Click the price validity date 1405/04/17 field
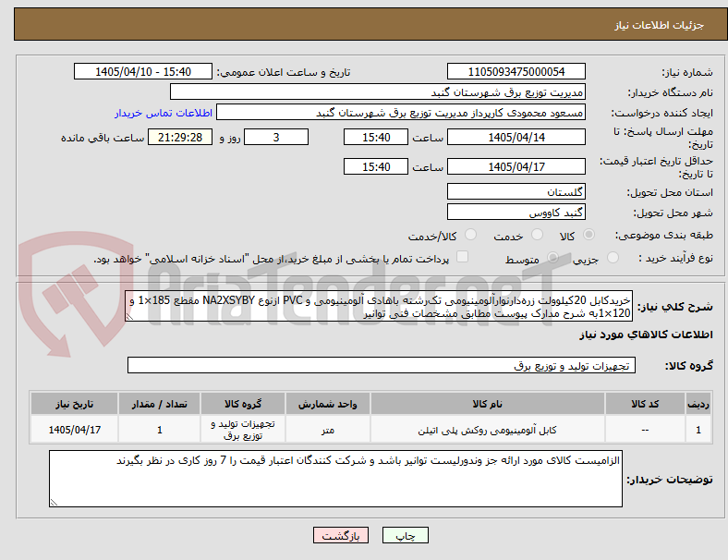Viewport: 728px width, 560px height. (x=516, y=166)
